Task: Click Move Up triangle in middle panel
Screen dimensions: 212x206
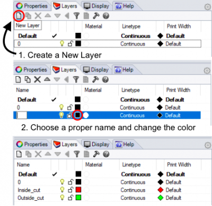Action: click(x=47, y=79)
